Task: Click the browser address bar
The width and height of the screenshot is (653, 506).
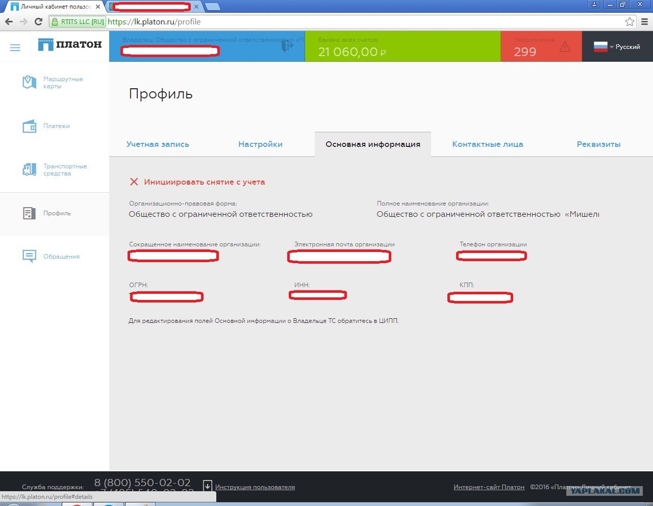Action: [357, 22]
